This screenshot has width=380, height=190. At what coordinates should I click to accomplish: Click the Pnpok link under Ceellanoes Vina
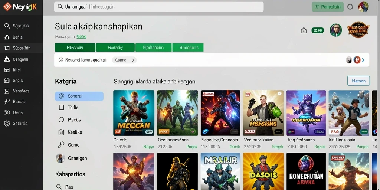[x=192, y=147]
